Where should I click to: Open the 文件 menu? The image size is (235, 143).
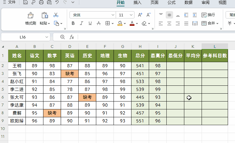pyautogui.click(x=9, y=2)
